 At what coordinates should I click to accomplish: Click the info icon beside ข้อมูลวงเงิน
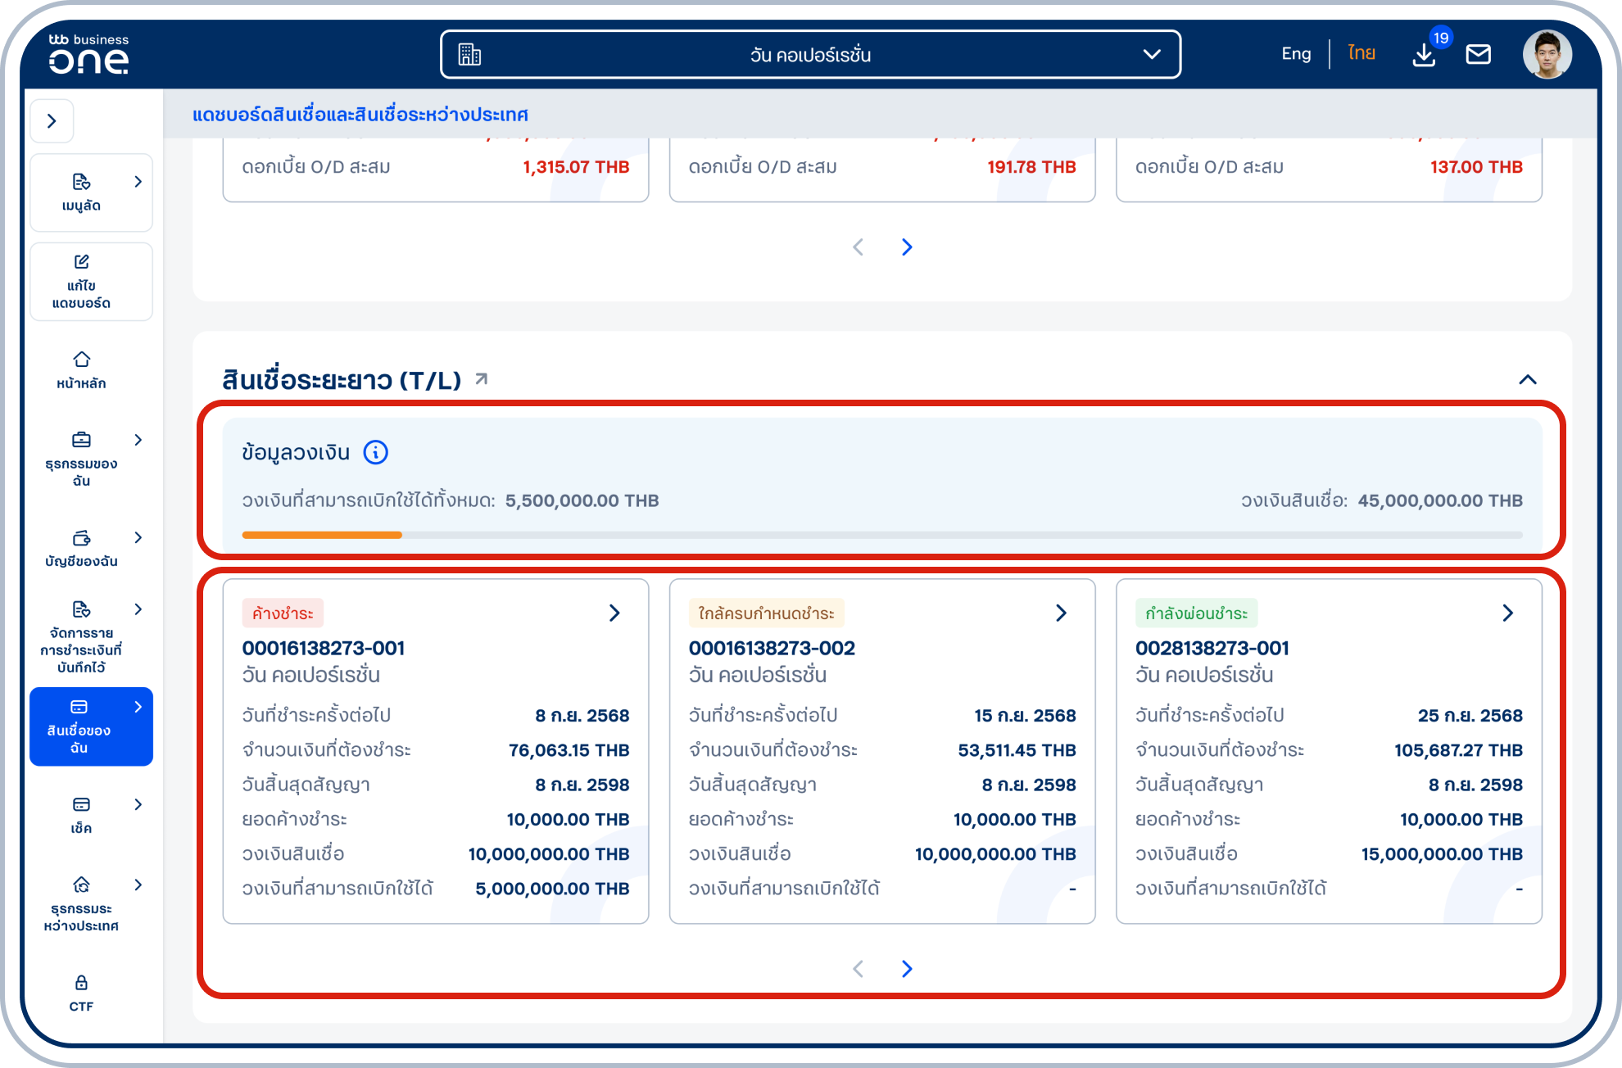[375, 452]
